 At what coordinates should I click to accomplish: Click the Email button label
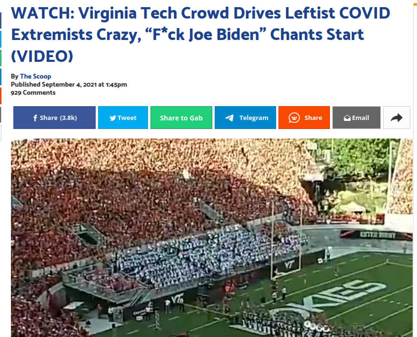(x=360, y=118)
